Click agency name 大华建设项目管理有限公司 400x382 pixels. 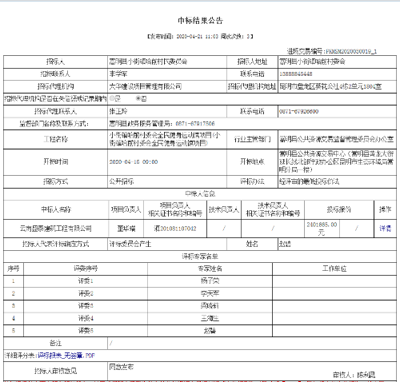(146, 86)
